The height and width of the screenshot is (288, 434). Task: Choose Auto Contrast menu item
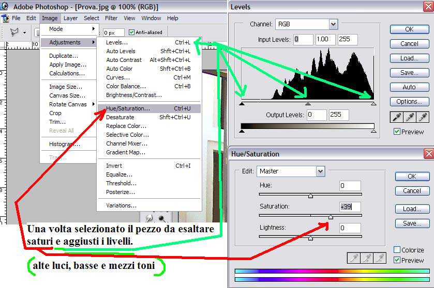(x=149, y=60)
